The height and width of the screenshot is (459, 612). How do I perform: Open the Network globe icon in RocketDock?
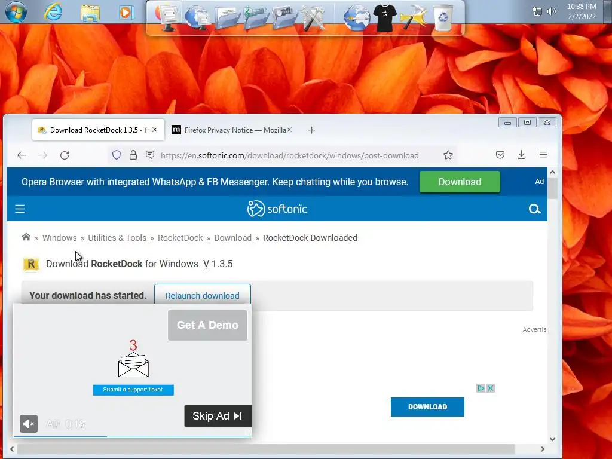[x=197, y=17]
